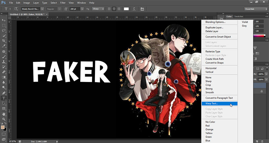Image resolution: width=269 pixels, height=143 pixels.
Task: Open the character and paragraph panels
Action: point(142,9)
